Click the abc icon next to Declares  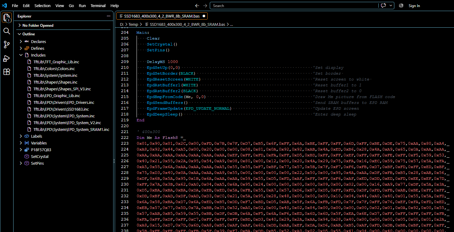coord(27,41)
